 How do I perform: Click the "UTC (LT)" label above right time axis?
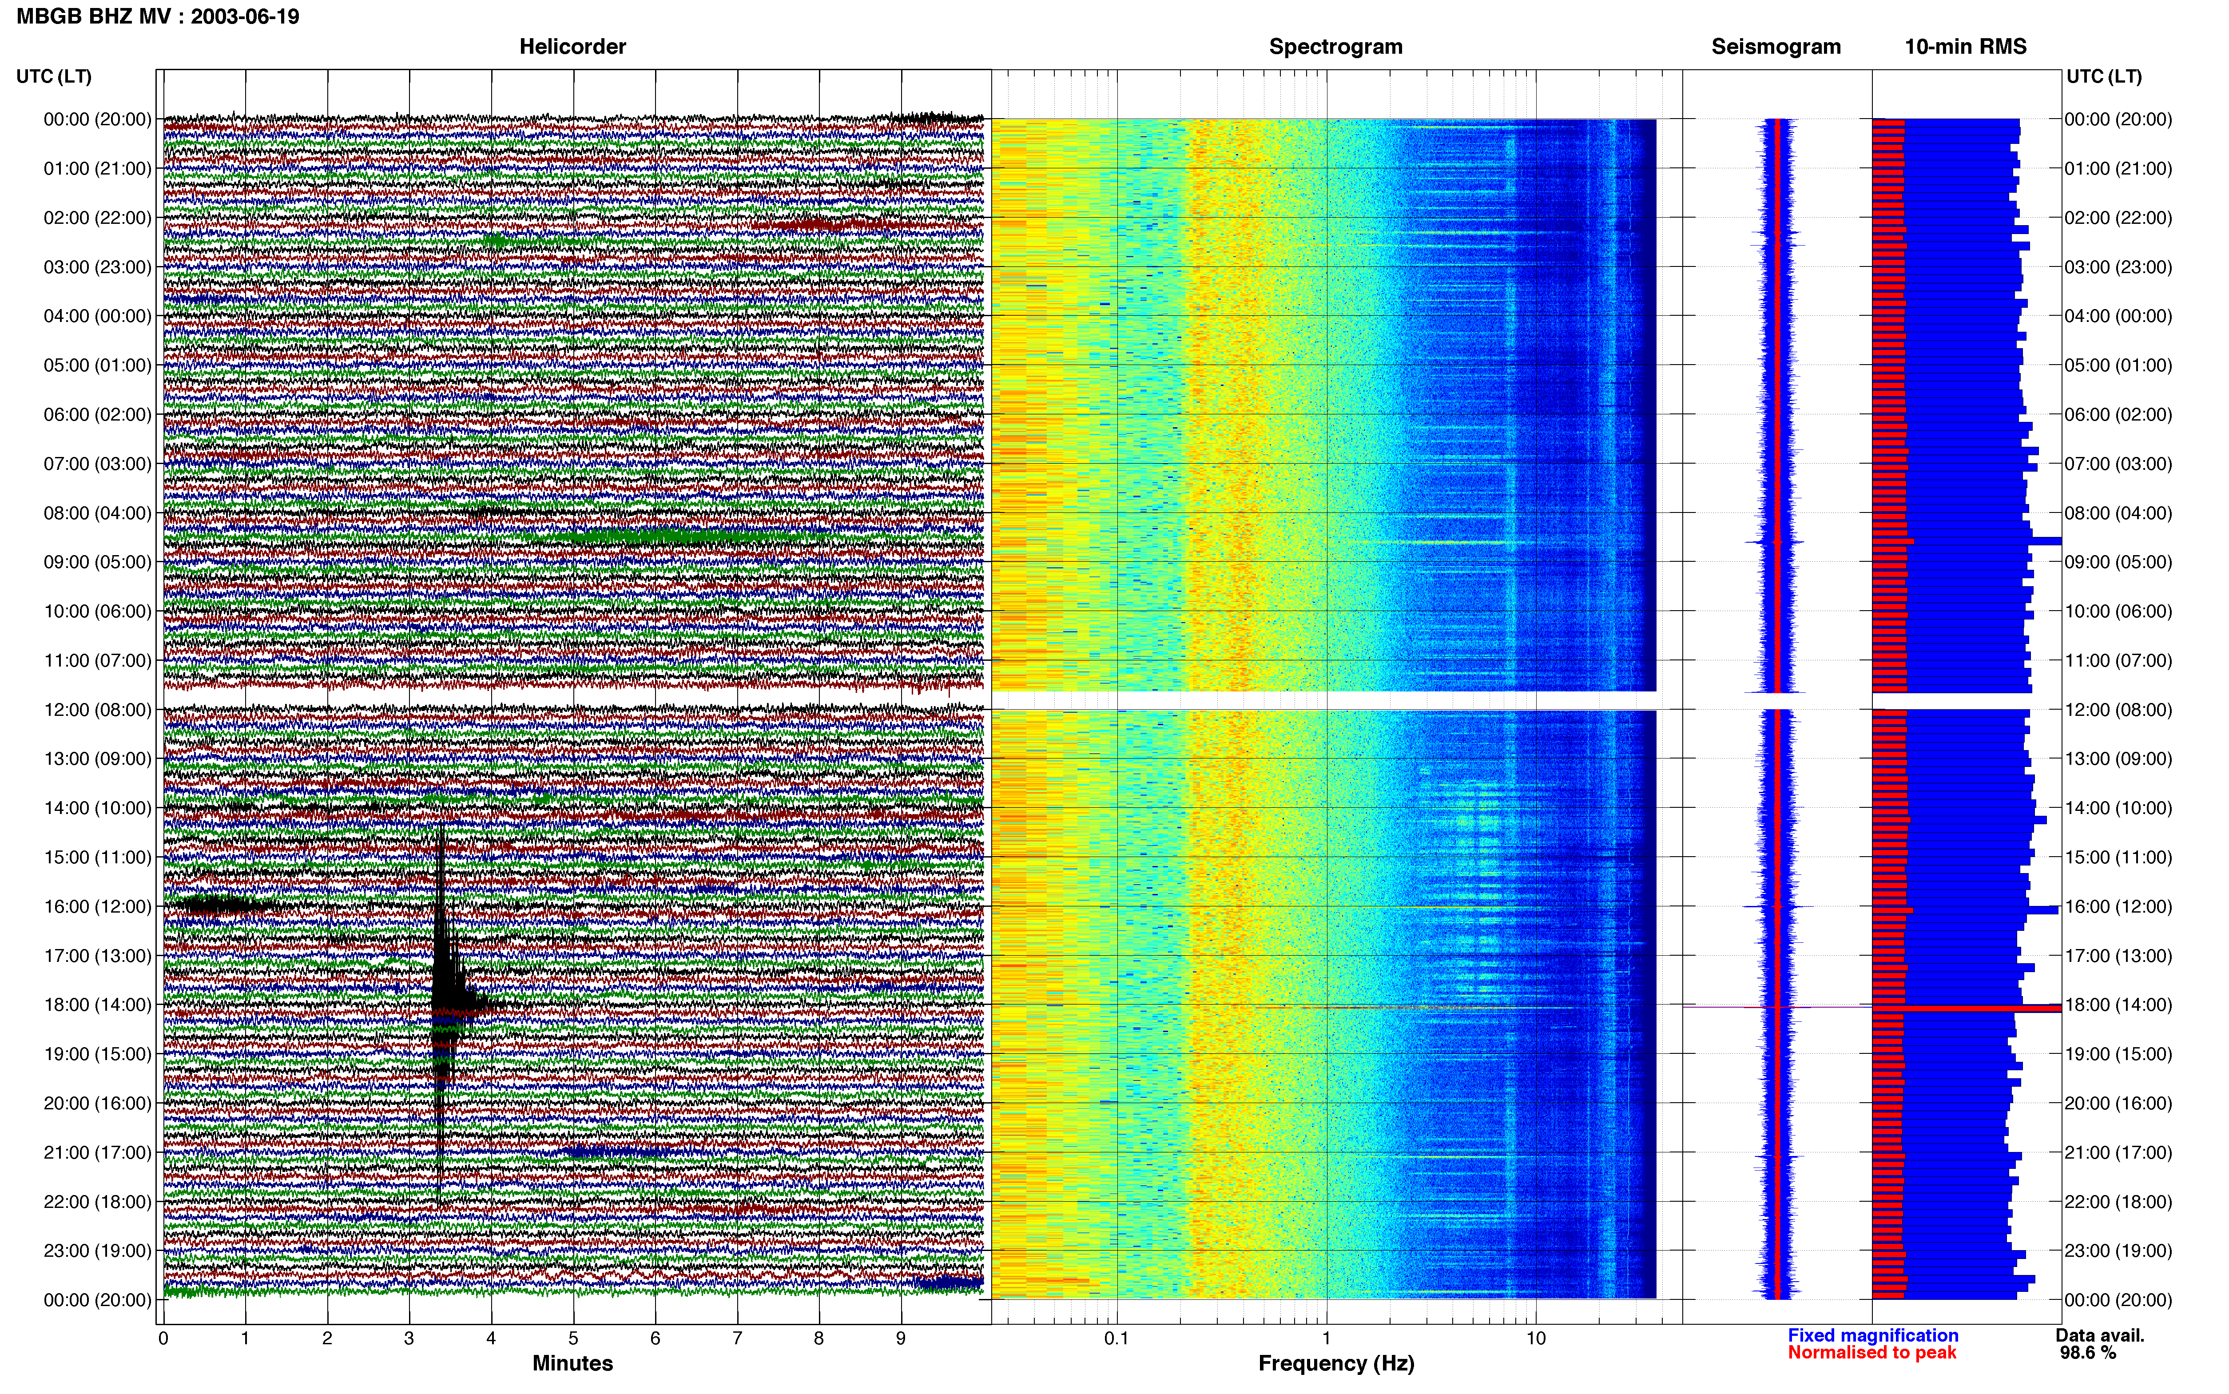(2104, 76)
